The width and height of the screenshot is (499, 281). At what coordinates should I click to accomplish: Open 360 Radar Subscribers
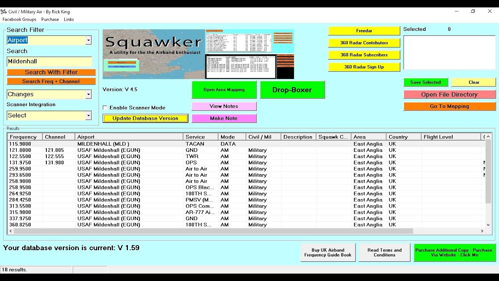click(364, 55)
